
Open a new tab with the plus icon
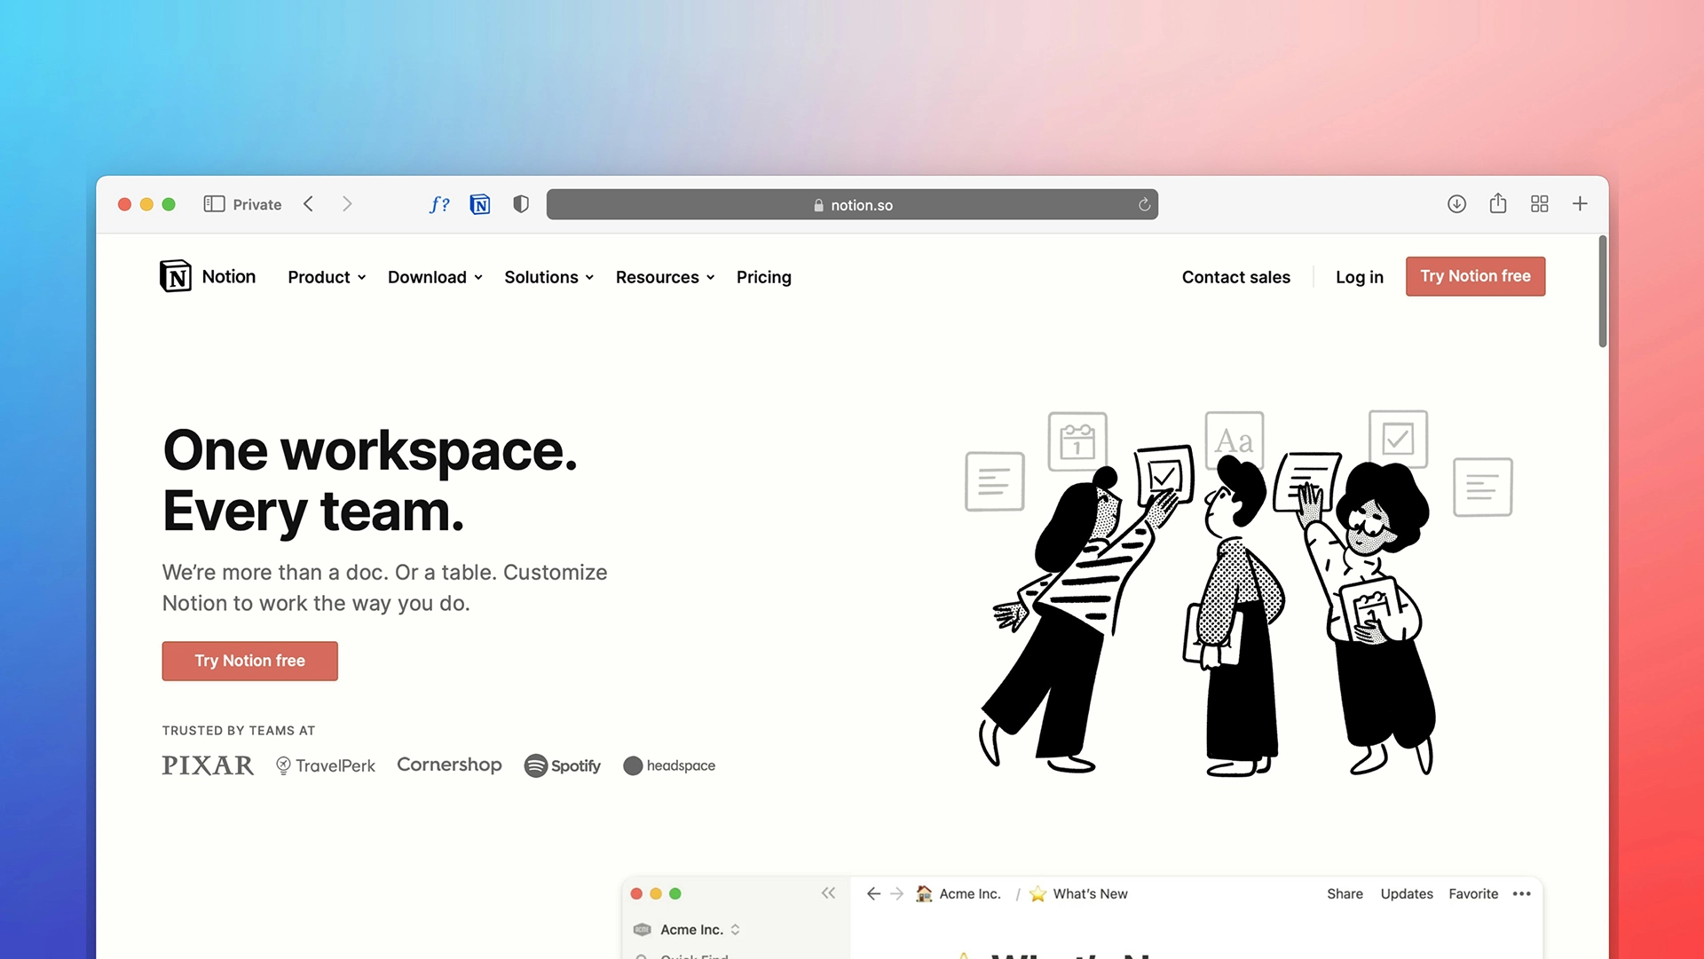point(1581,203)
